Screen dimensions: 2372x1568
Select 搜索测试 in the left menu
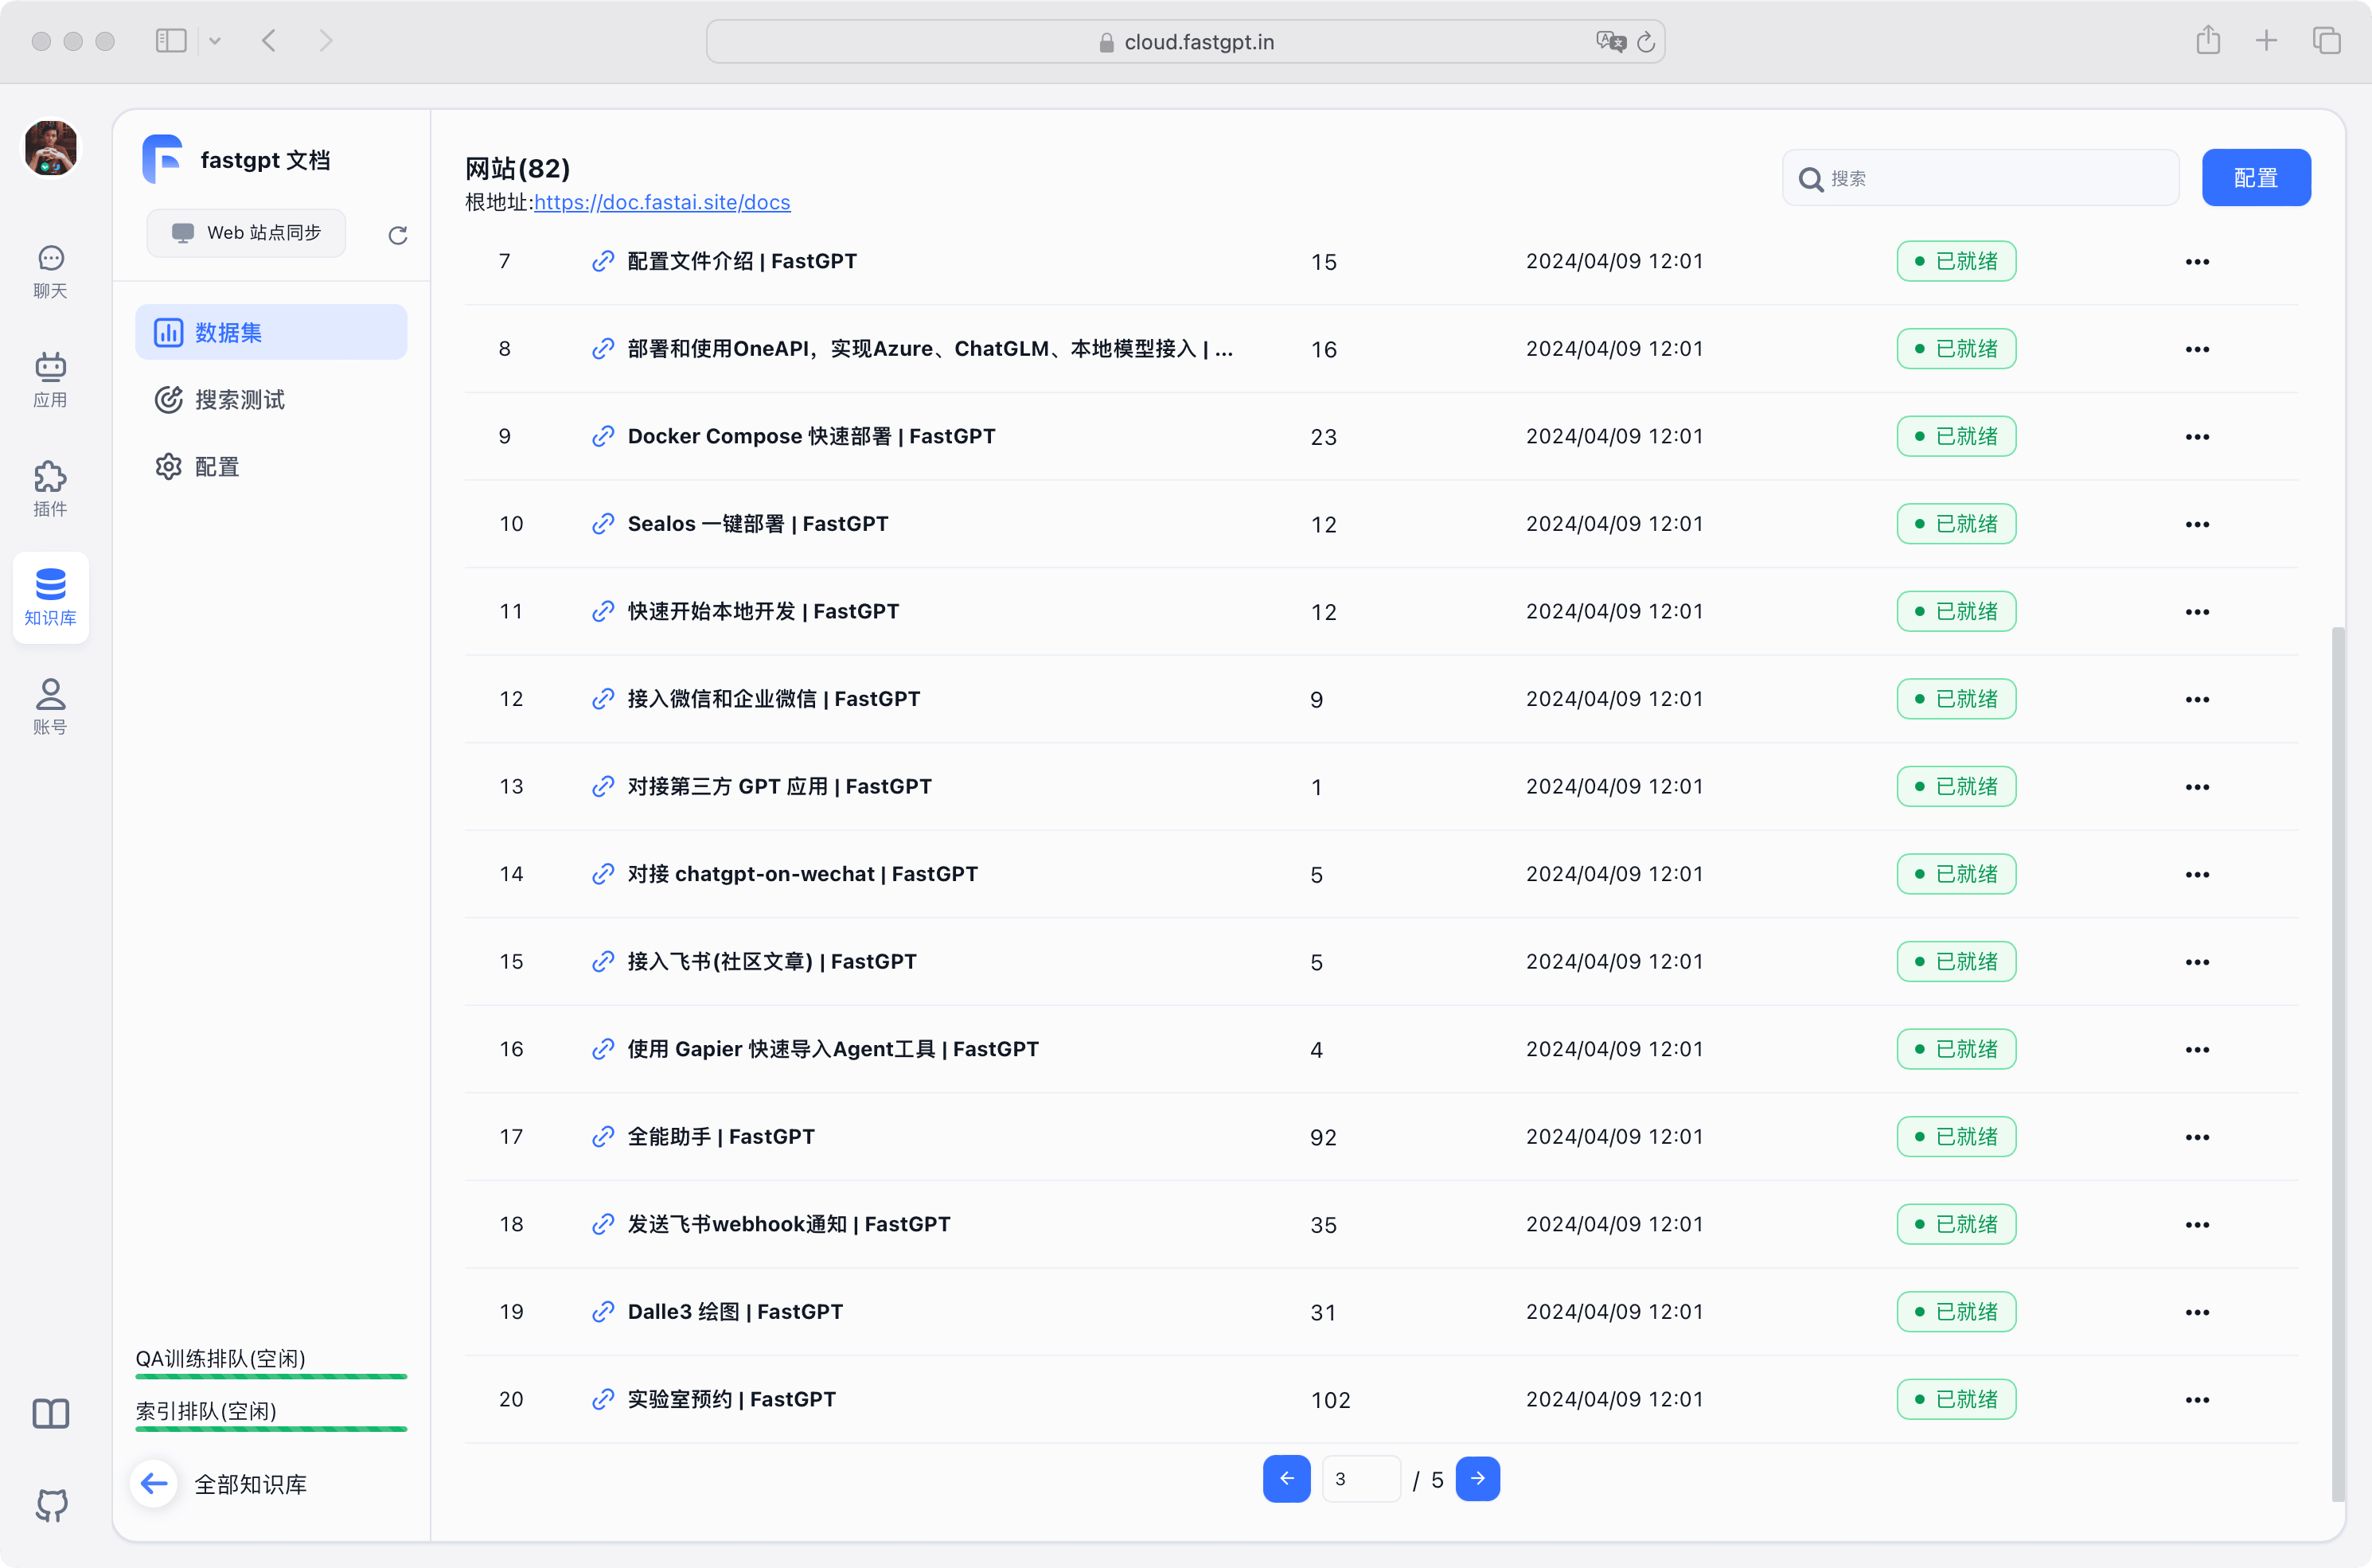tap(240, 400)
